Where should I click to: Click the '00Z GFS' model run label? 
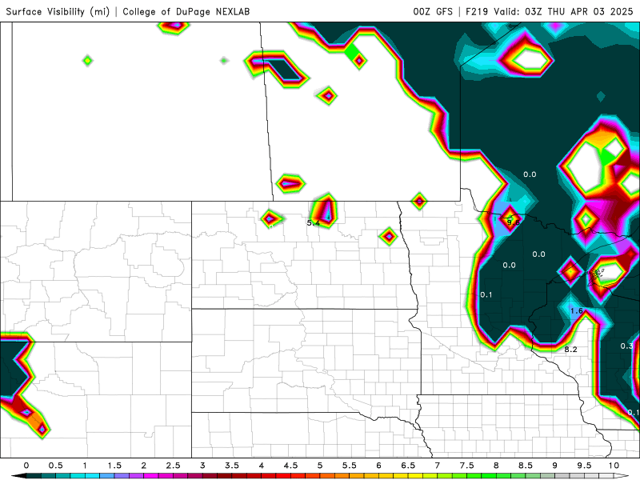click(x=433, y=11)
